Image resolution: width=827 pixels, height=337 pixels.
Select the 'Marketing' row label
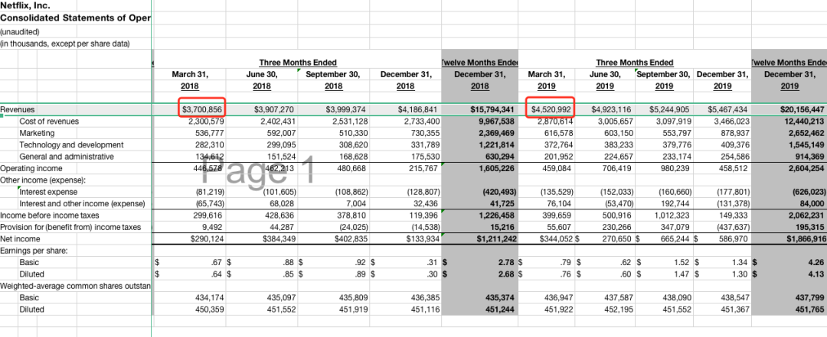[x=37, y=133]
